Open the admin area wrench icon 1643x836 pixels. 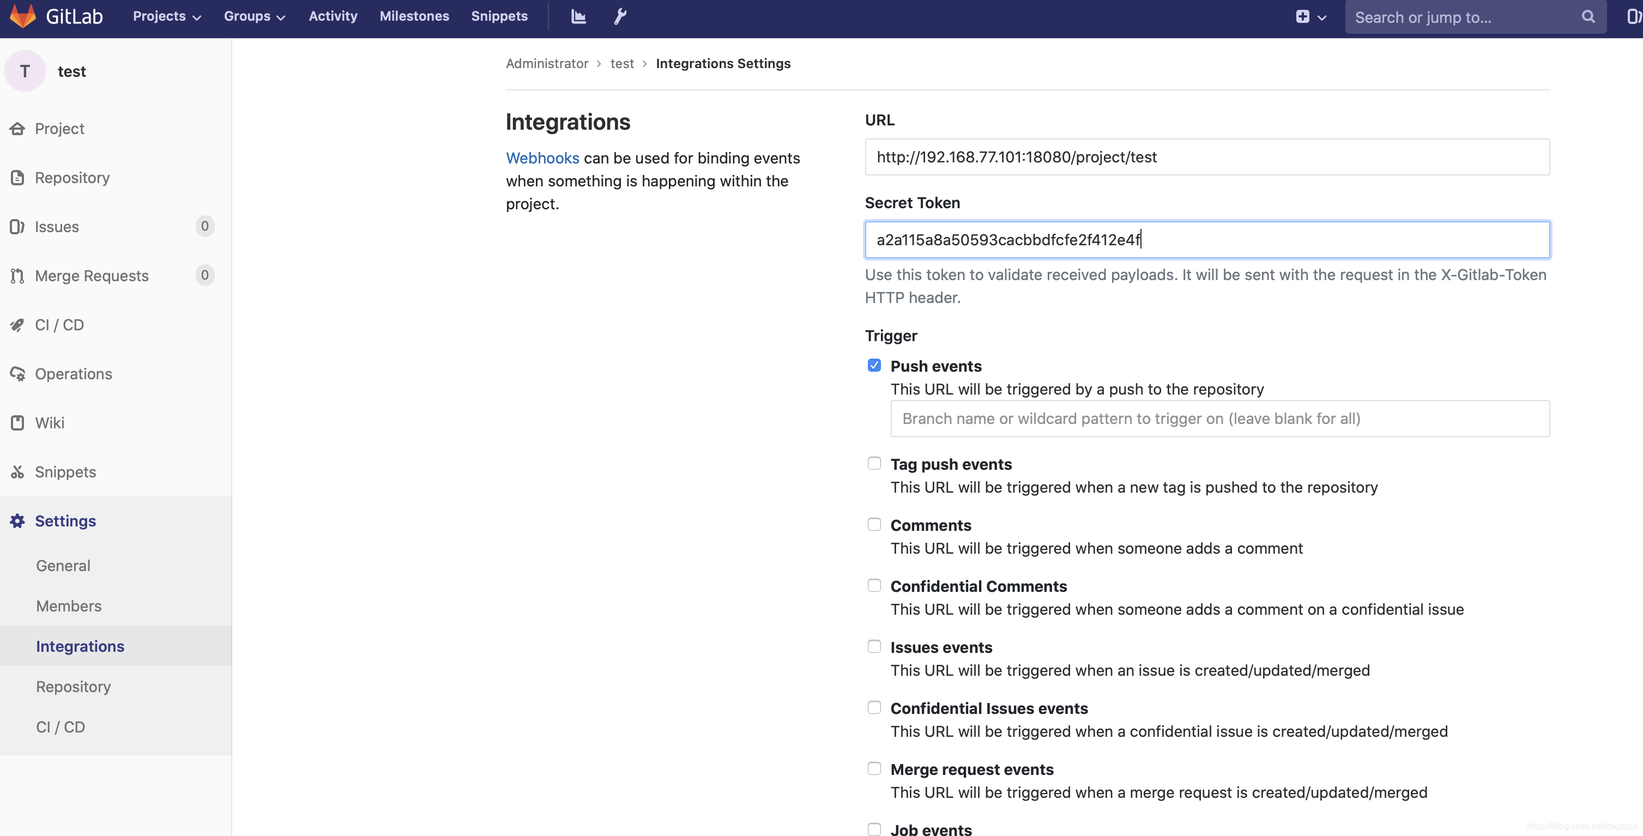click(x=620, y=16)
